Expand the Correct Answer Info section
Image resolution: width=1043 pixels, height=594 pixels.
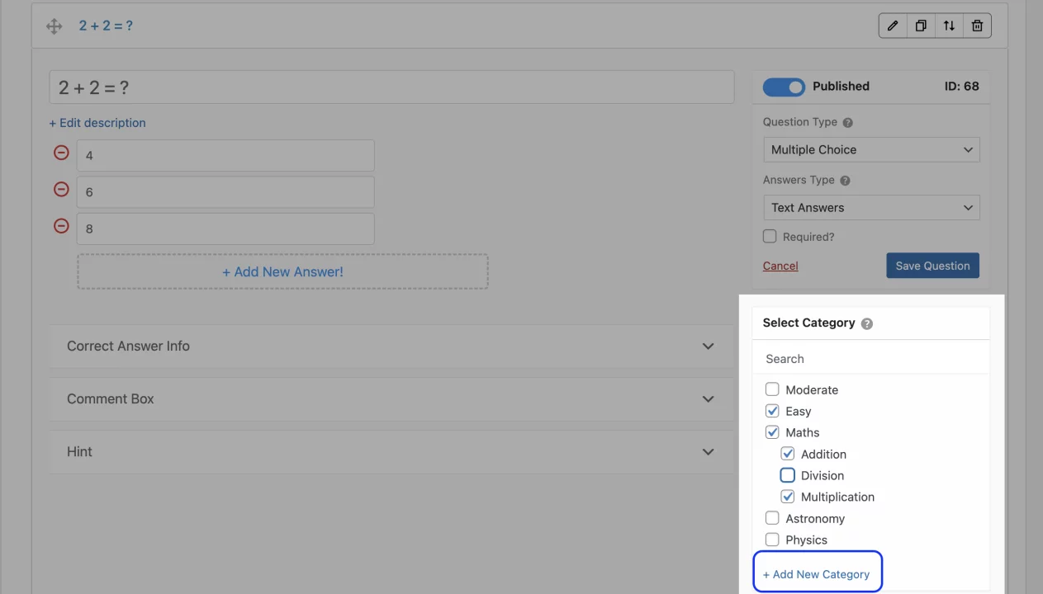click(391, 346)
